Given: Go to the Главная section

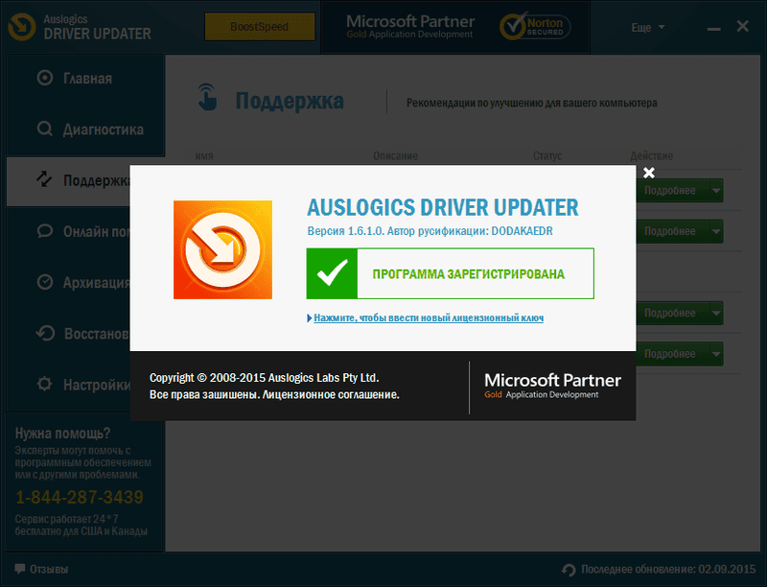Looking at the screenshot, I should (x=85, y=79).
